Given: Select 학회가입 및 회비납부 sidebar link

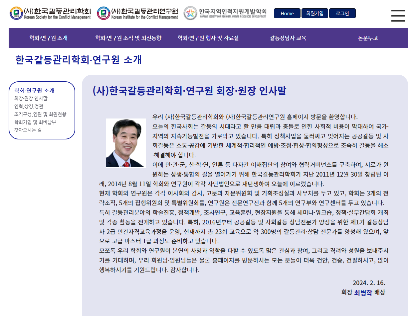Looking at the screenshot, I should tap(35, 122).
